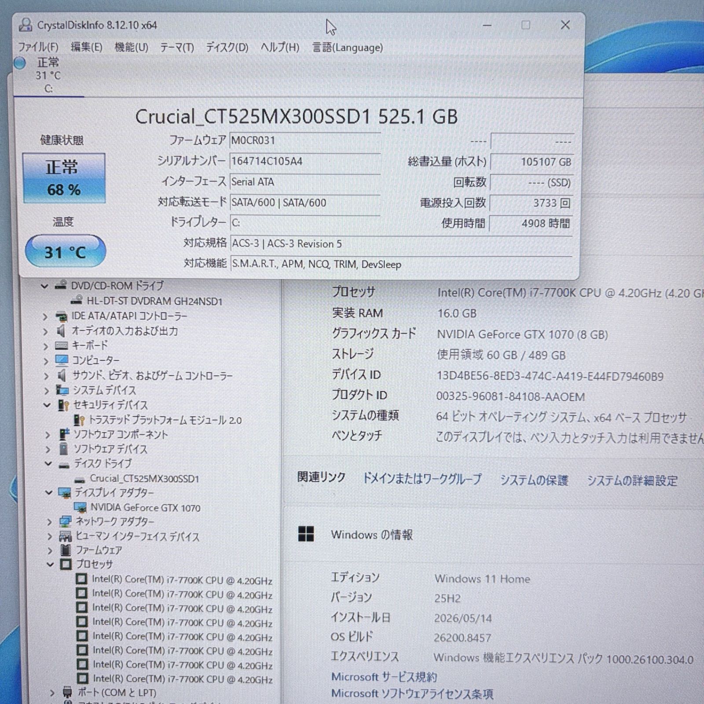Viewport: 704px width, 704px height.
Task: Click the オーディオの入力および出力 speaker icon
Action: pos(61,331)
